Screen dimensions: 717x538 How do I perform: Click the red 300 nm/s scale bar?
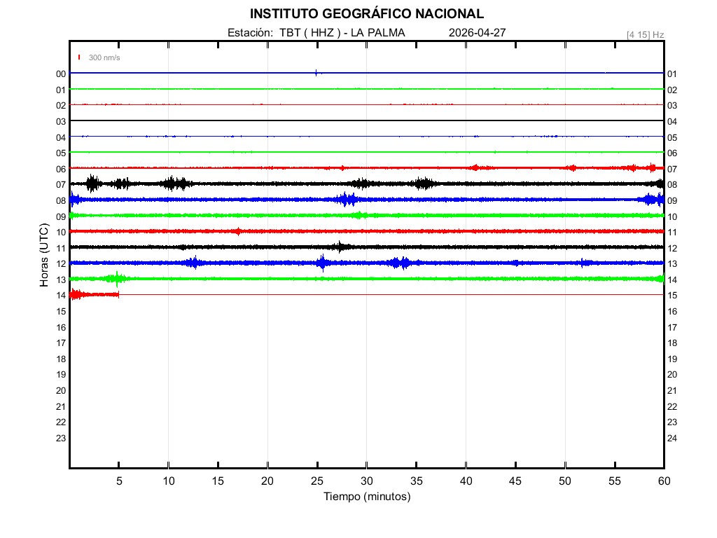click(79, 57)
